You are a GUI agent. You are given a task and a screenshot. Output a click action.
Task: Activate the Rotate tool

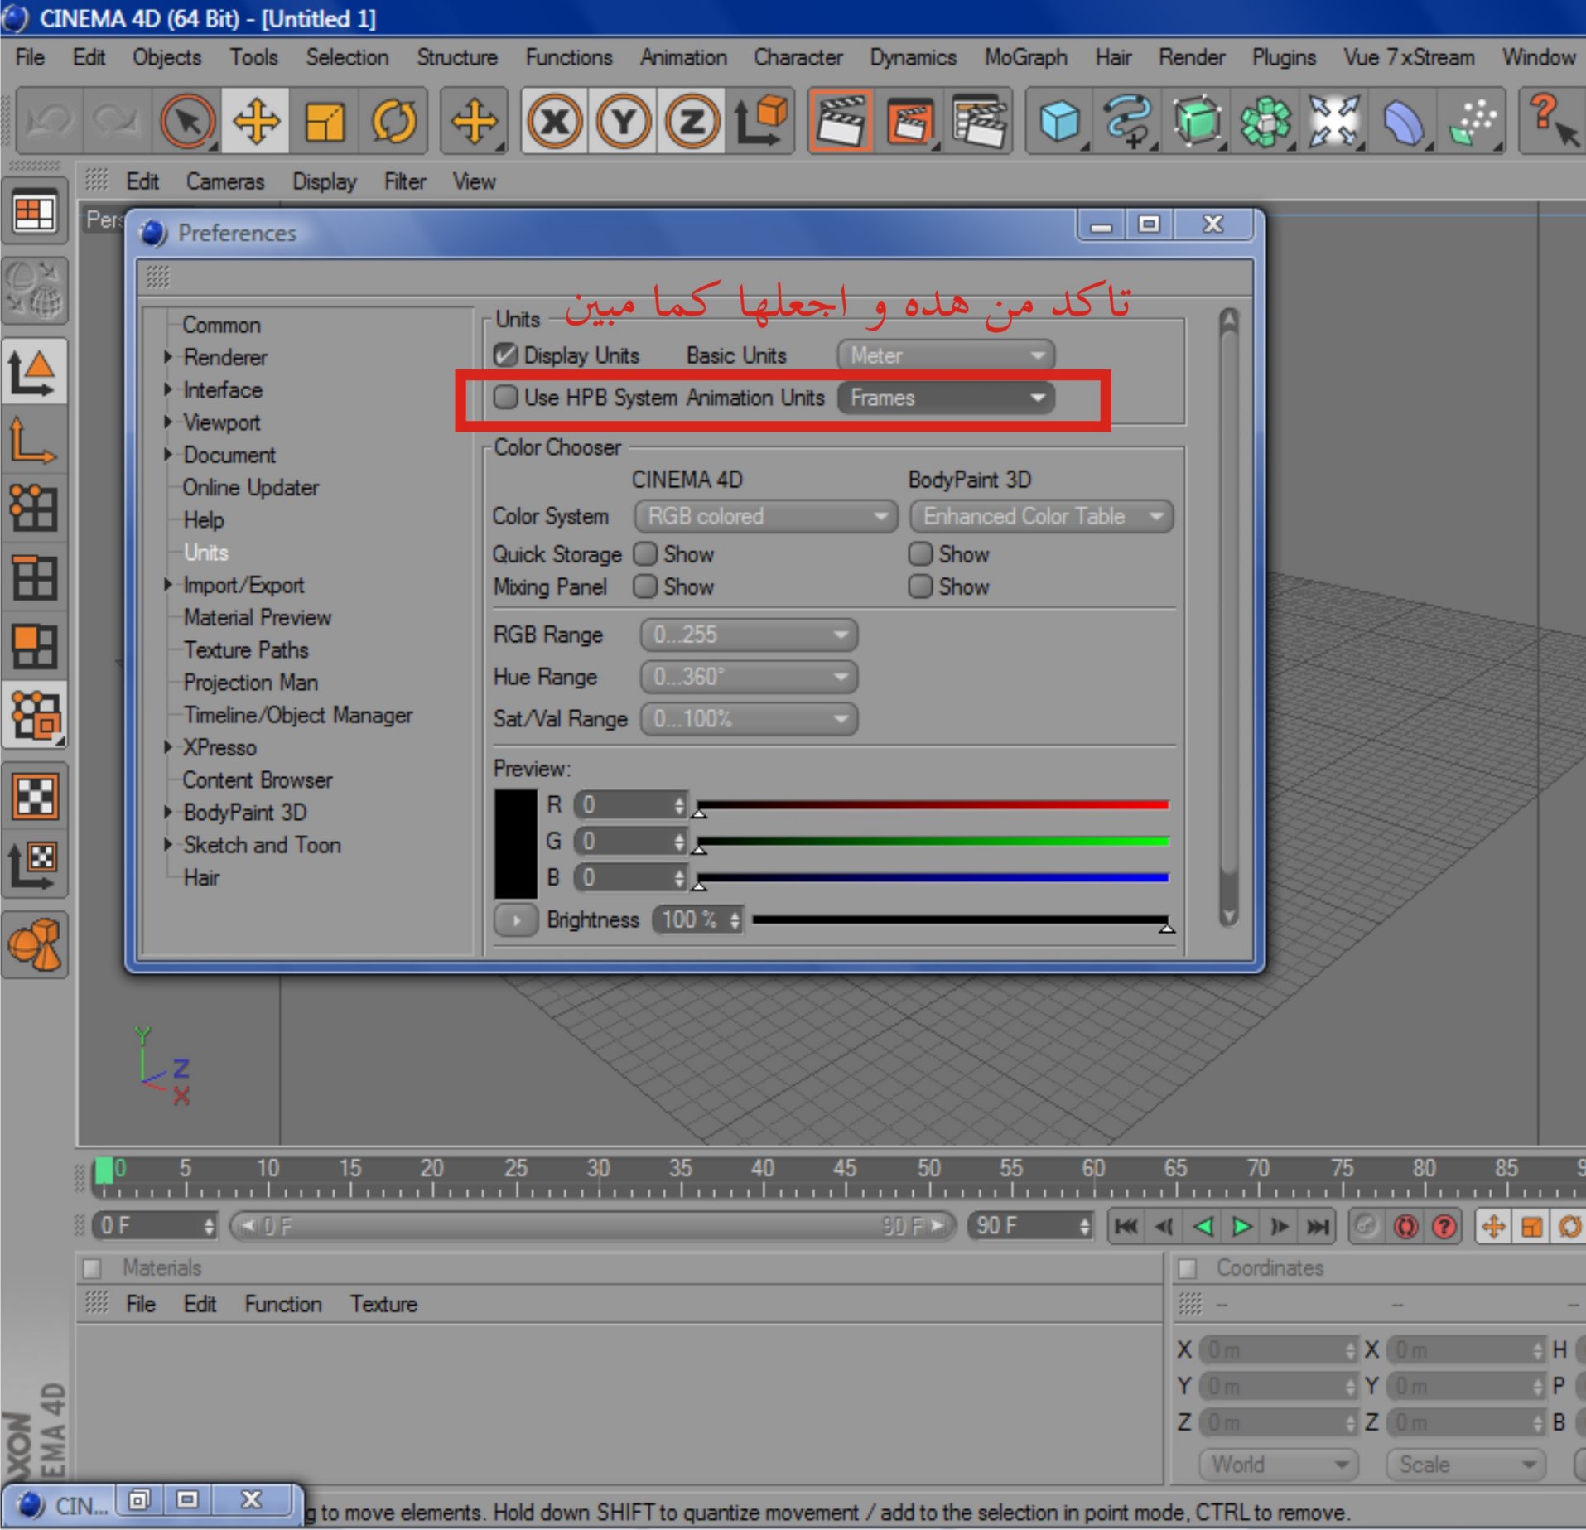click(393, 122)
